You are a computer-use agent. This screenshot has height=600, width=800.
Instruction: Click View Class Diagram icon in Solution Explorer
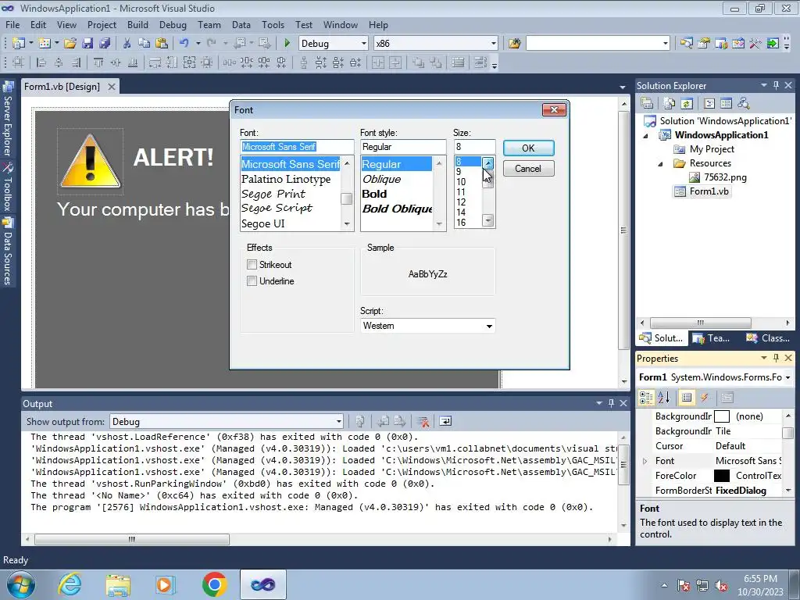coord(744,104)
